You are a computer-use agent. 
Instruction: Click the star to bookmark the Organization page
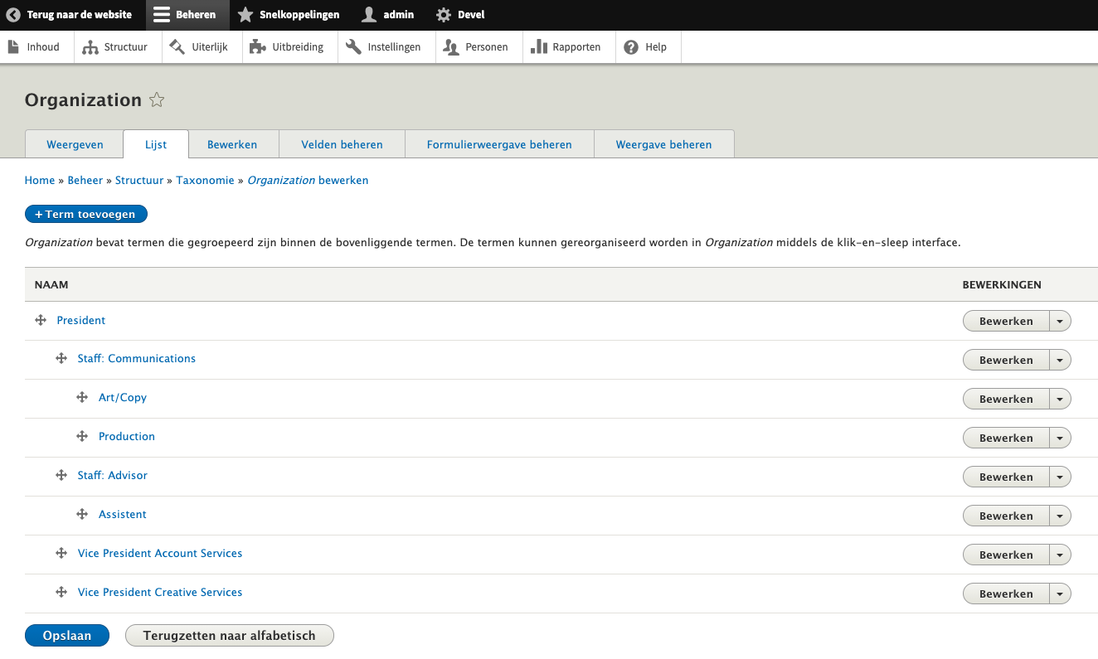(157, 99)
